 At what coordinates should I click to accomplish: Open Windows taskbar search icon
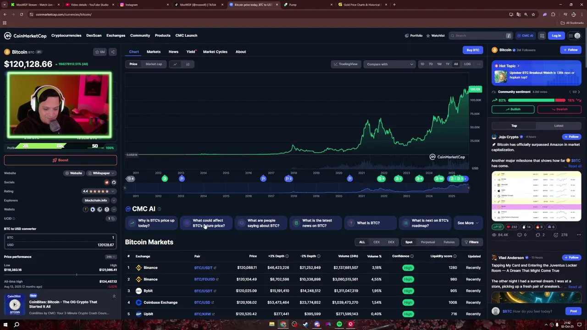(17, 325)
